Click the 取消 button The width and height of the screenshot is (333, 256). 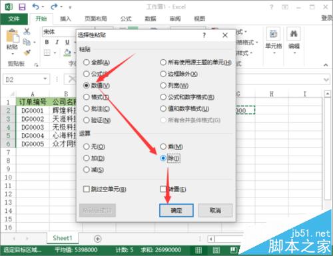click(215, 210)
